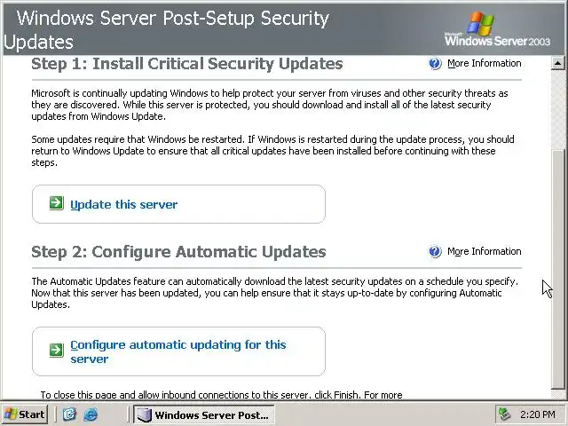Click the green arrow beside Update this server
This screenshot has width=568, height=426.
(56, 204)
